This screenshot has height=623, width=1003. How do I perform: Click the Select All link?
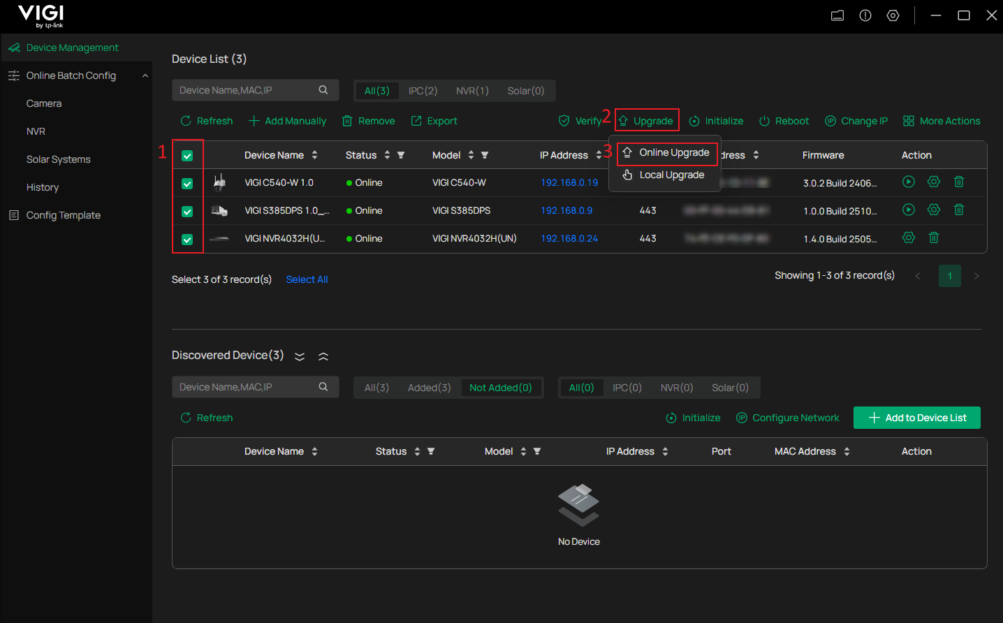point(307,279)
